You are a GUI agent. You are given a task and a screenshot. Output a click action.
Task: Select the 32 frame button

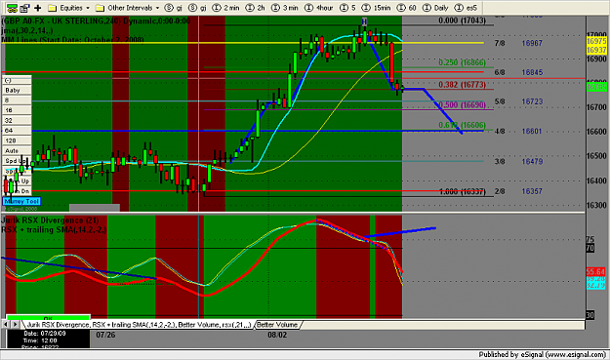[18, 121]
